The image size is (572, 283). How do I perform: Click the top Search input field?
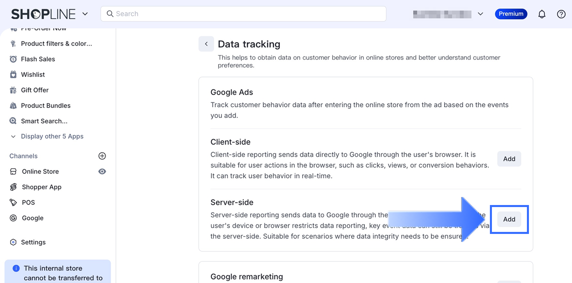pyautogui.click(x=243, y=14)
